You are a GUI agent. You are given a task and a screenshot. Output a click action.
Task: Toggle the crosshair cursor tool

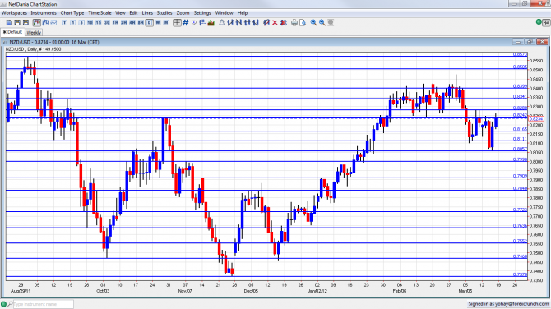click(x=177, y=22)
